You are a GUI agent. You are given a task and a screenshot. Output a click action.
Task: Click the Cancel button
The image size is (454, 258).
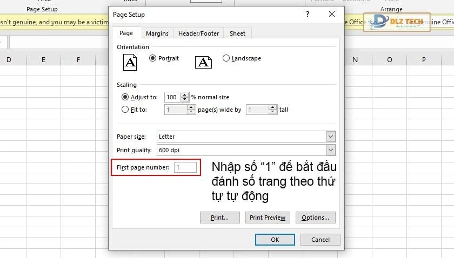(320, 240)
